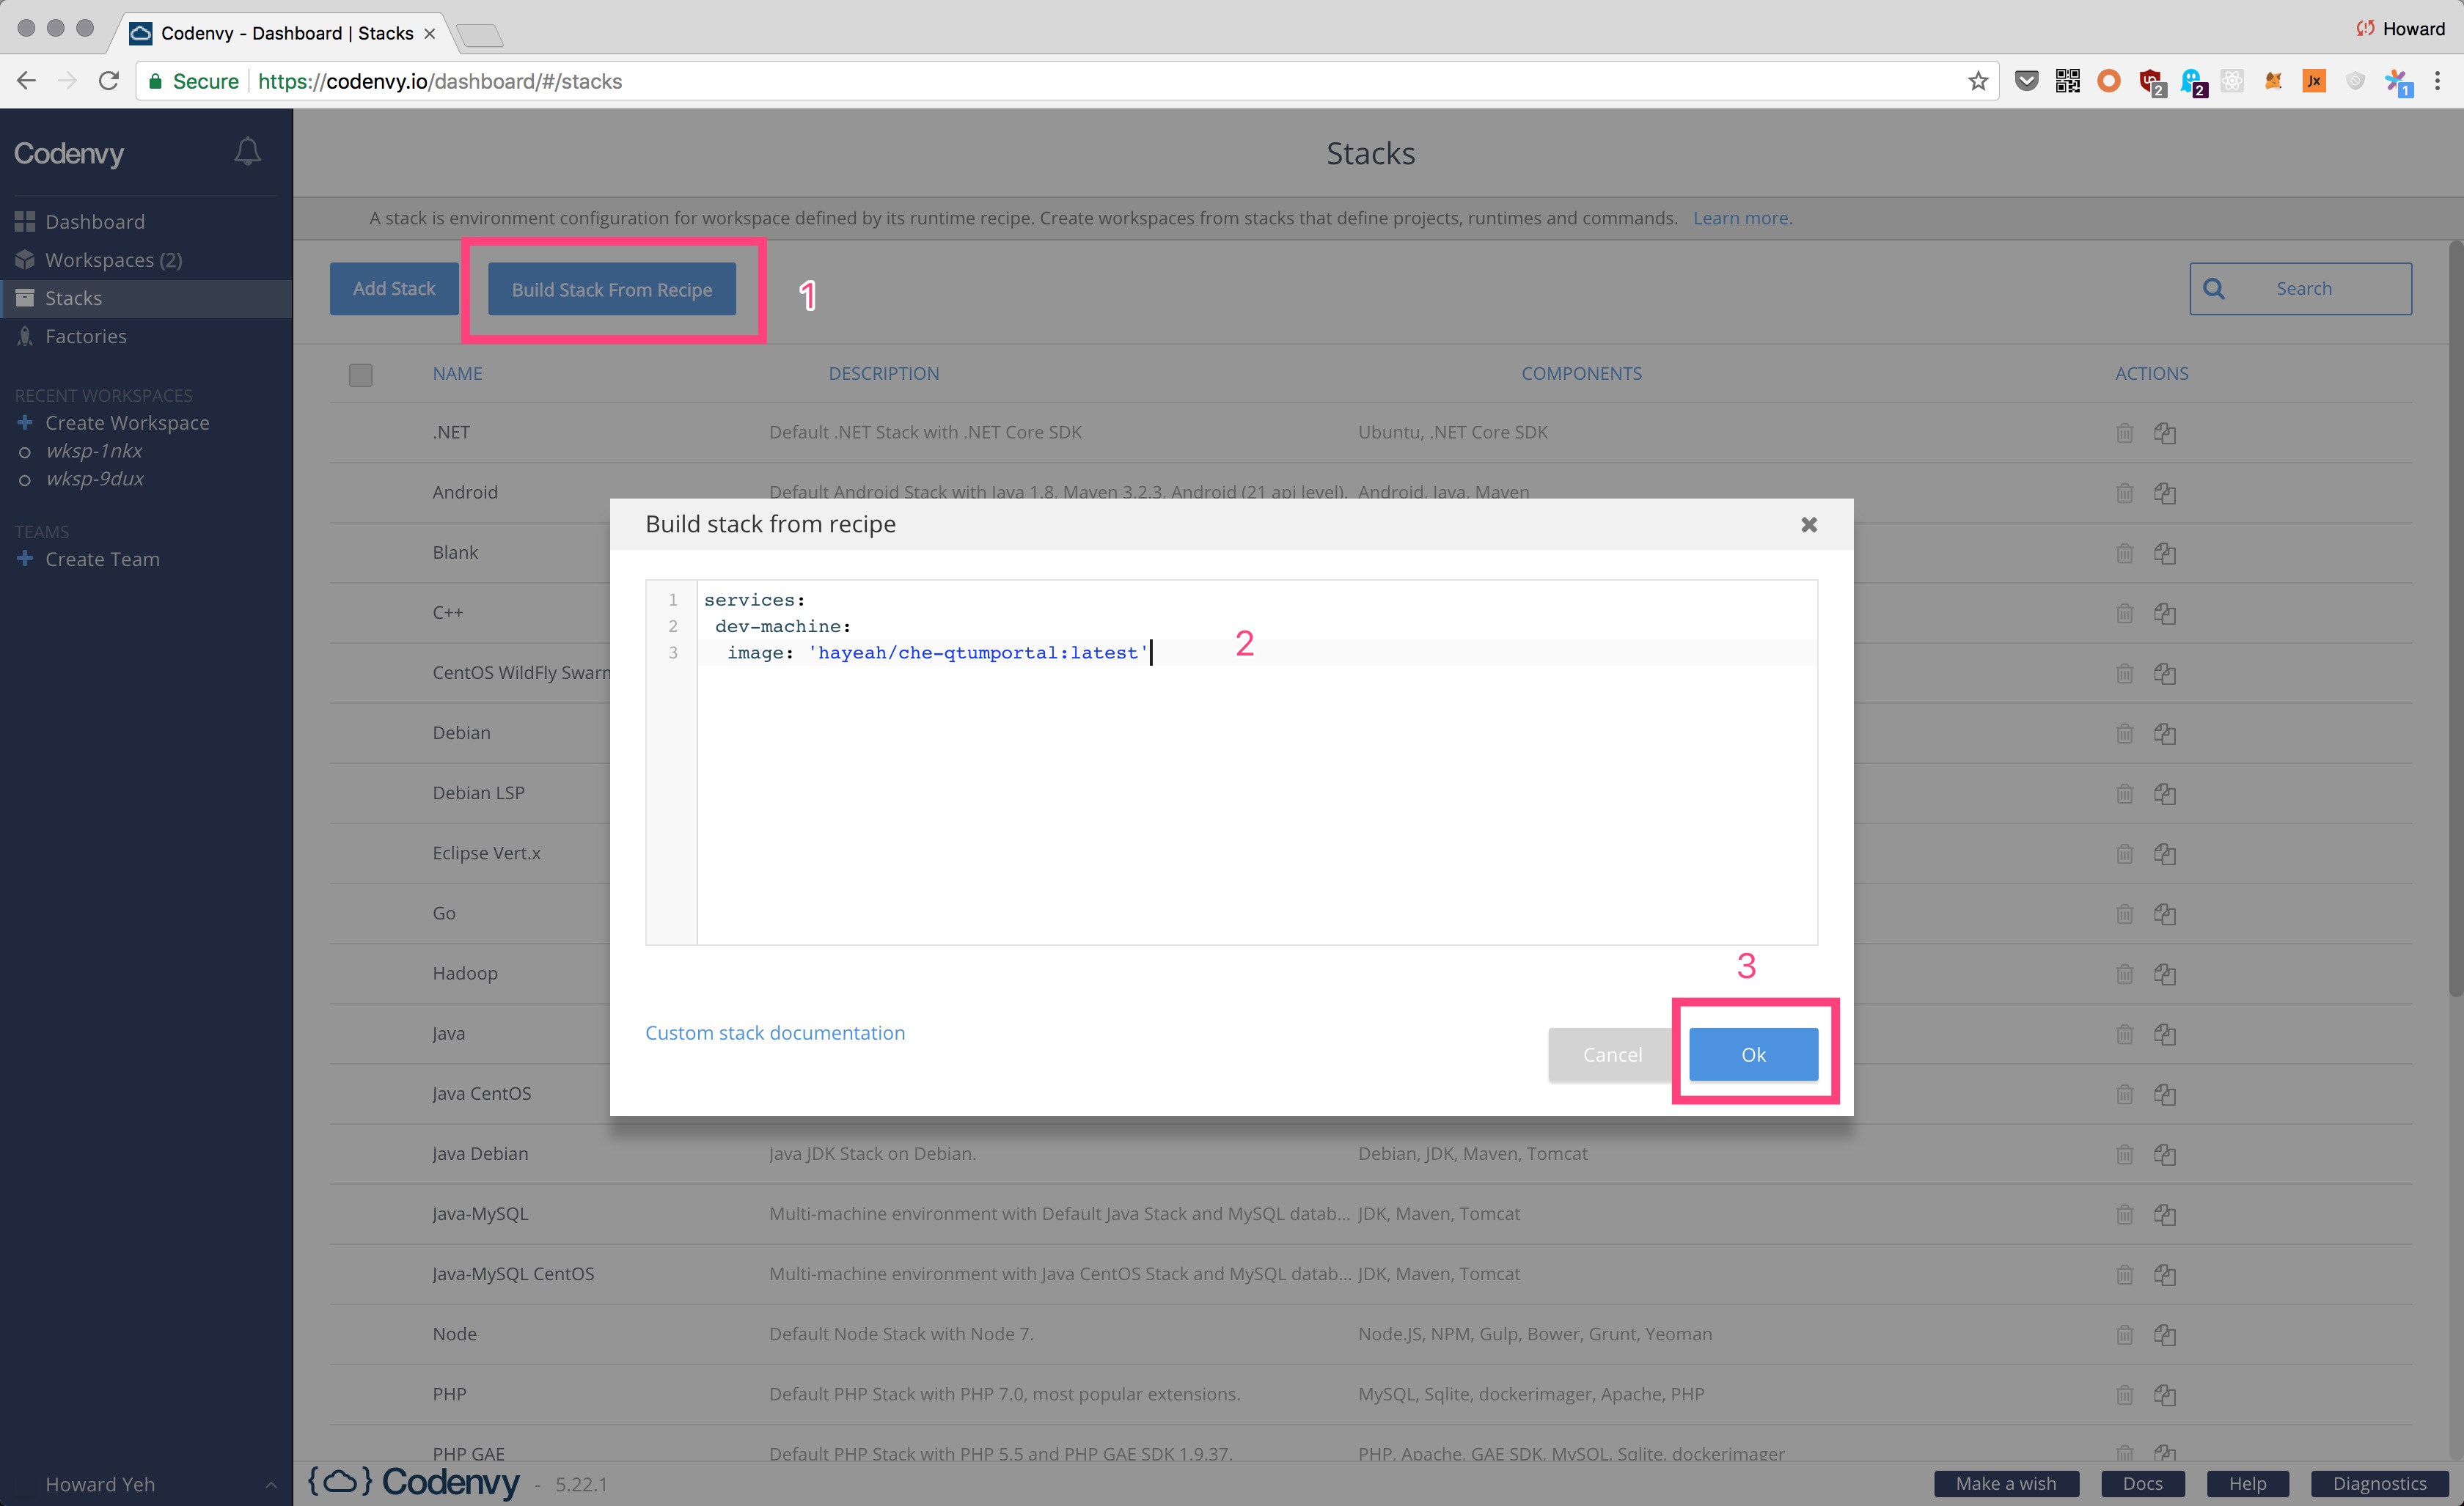Image resolution: width=2464 pixels, height=1506 pixels.
Task: Open Custom stack documentation link
Action: [775, 1033]
